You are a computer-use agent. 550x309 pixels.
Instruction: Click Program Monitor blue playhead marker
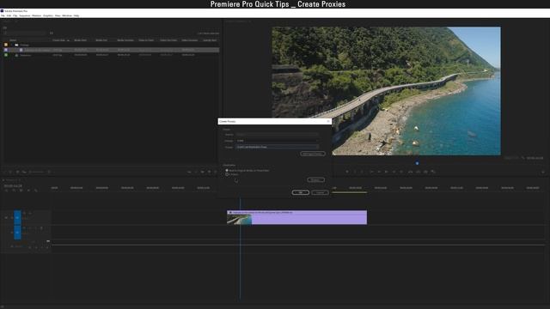coord(417,163)
